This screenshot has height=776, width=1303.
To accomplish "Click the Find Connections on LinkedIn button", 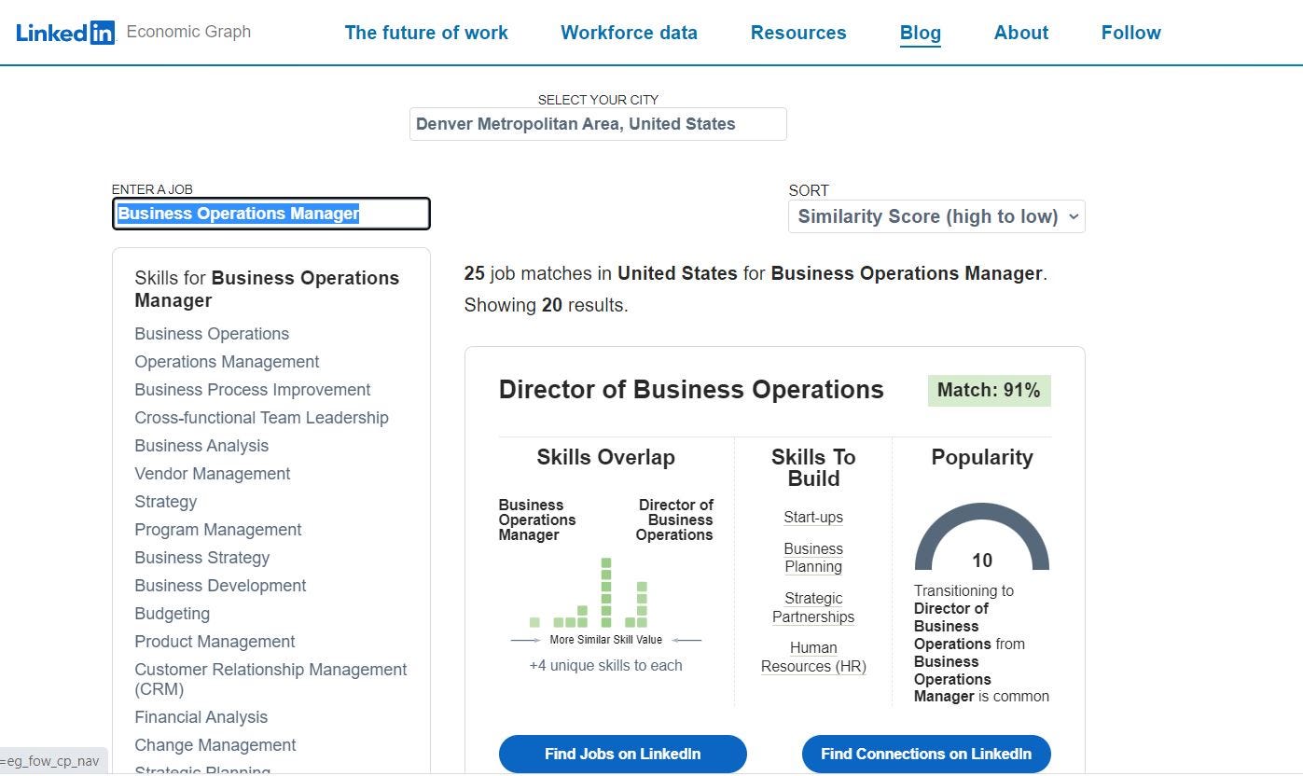I will 926,754.
